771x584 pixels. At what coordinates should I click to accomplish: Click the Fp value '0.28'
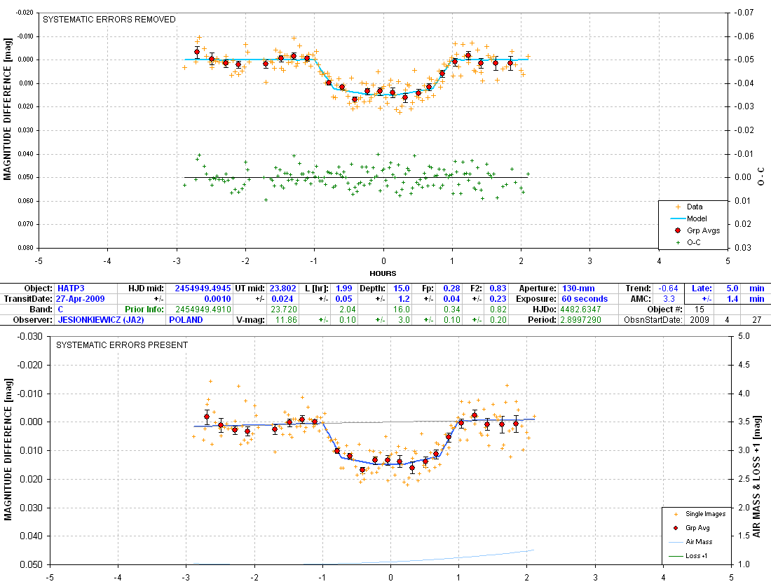451,288
